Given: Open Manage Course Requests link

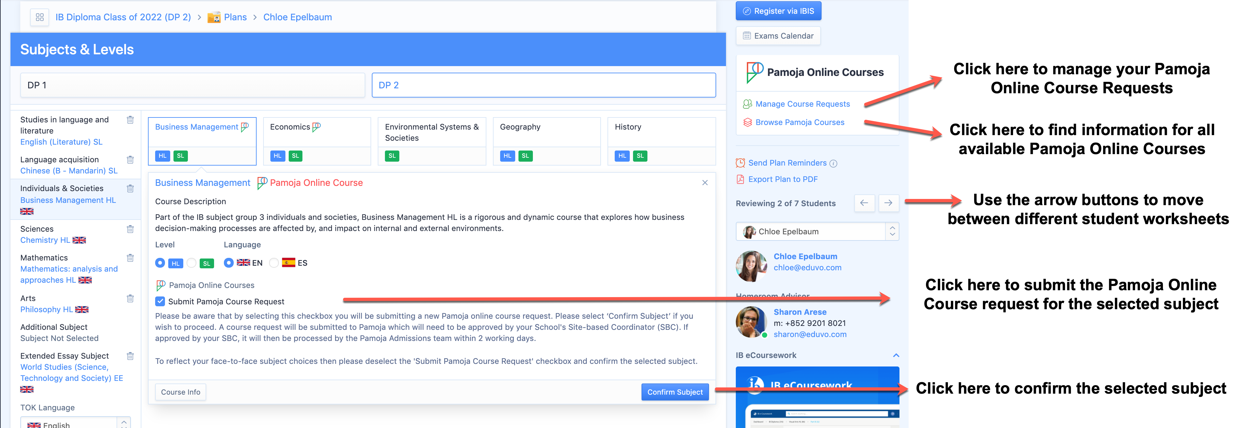Looking at the screenshot, I should [x=802, y=104].
